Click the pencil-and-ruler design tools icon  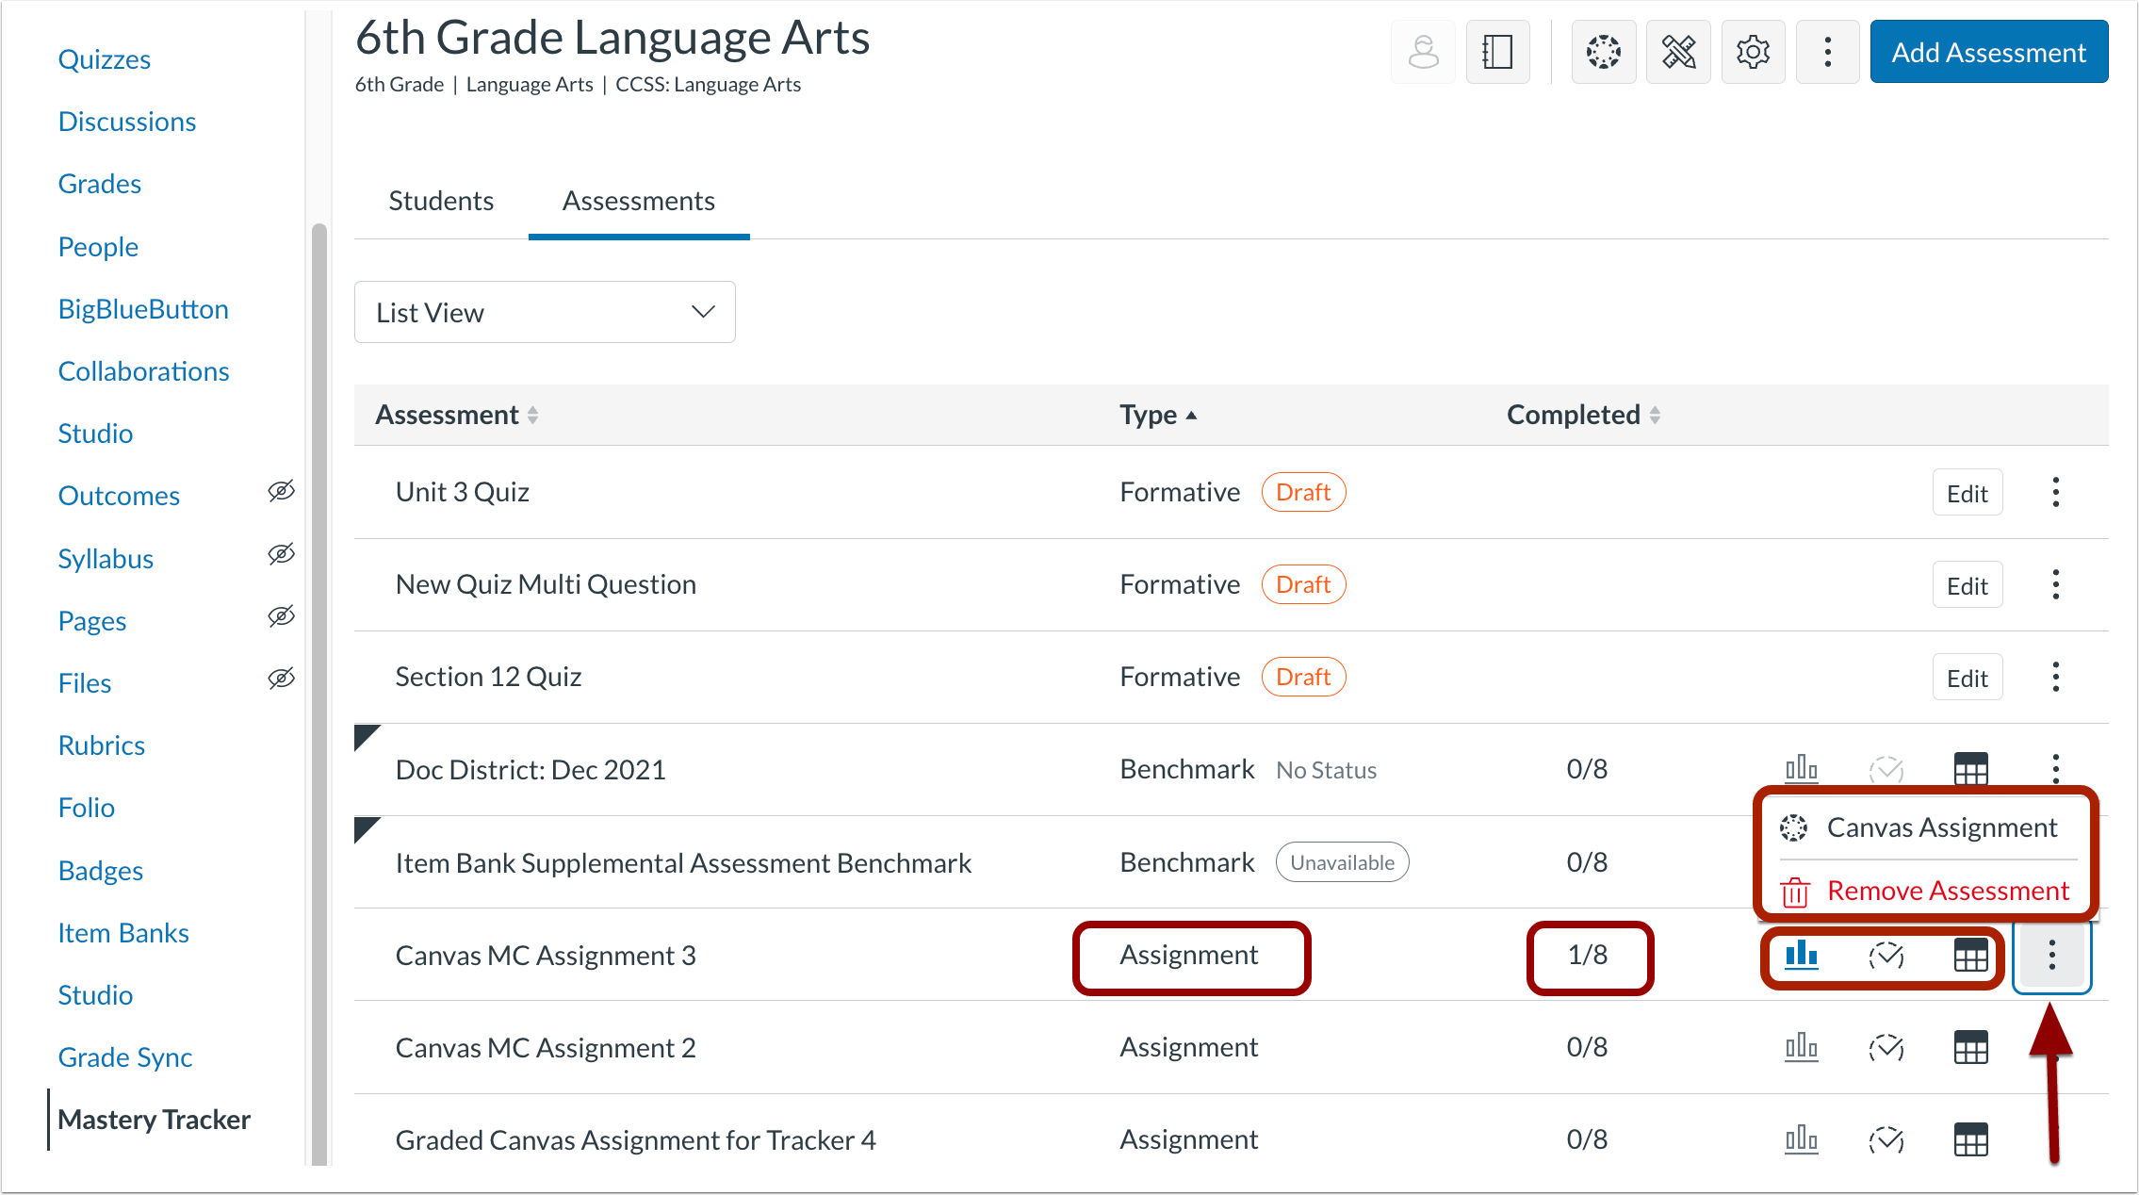pos(1678,52)
